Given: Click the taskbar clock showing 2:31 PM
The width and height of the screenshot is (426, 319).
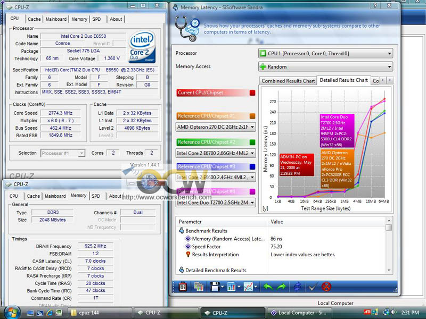Looking at the screenshot, I should (x=409, y=313).
